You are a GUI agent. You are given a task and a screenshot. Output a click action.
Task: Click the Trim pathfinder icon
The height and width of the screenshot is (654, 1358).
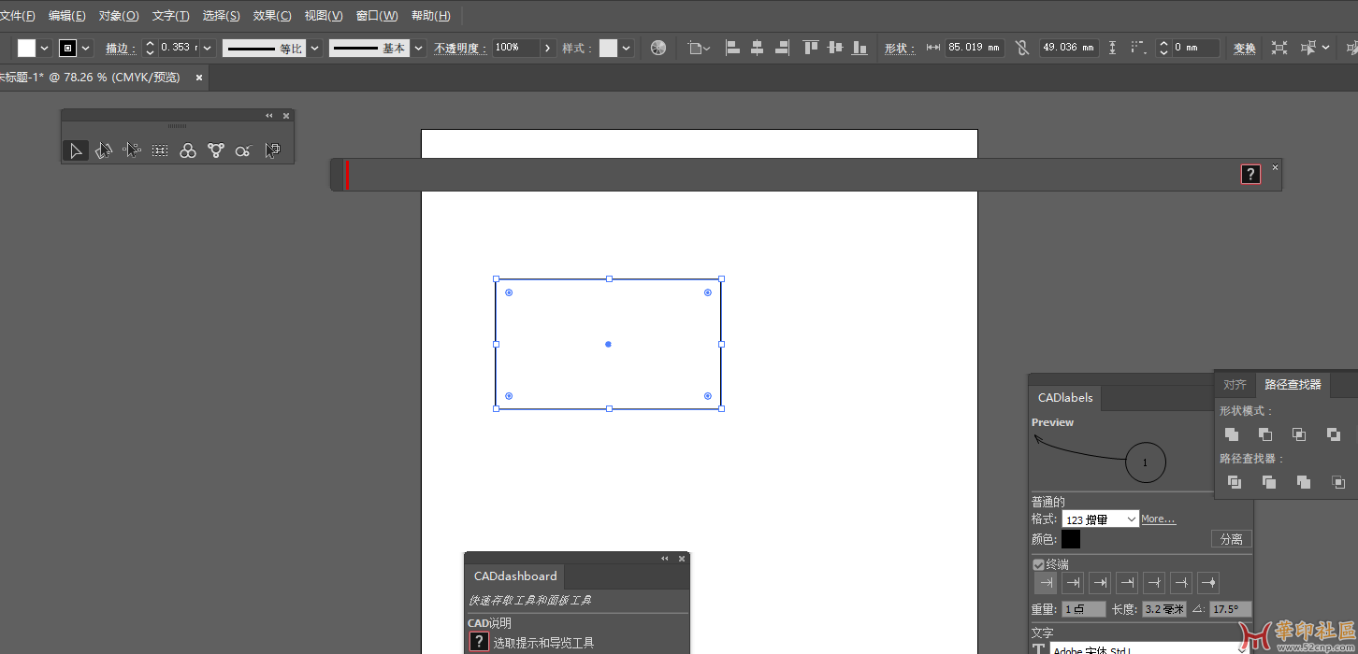1269,482
